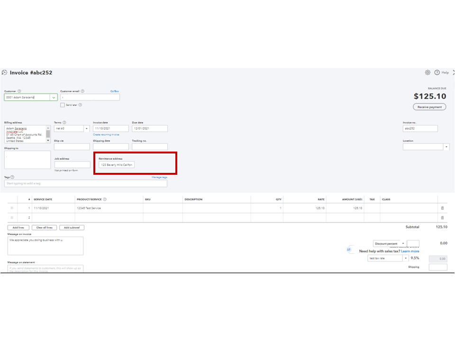The image size is (455, 341).
Task: Click the Message on invoice box
Action: 45,246
